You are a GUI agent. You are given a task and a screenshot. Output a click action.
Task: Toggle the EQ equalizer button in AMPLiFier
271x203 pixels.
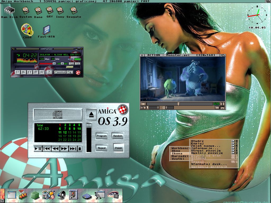coord(71,64)
